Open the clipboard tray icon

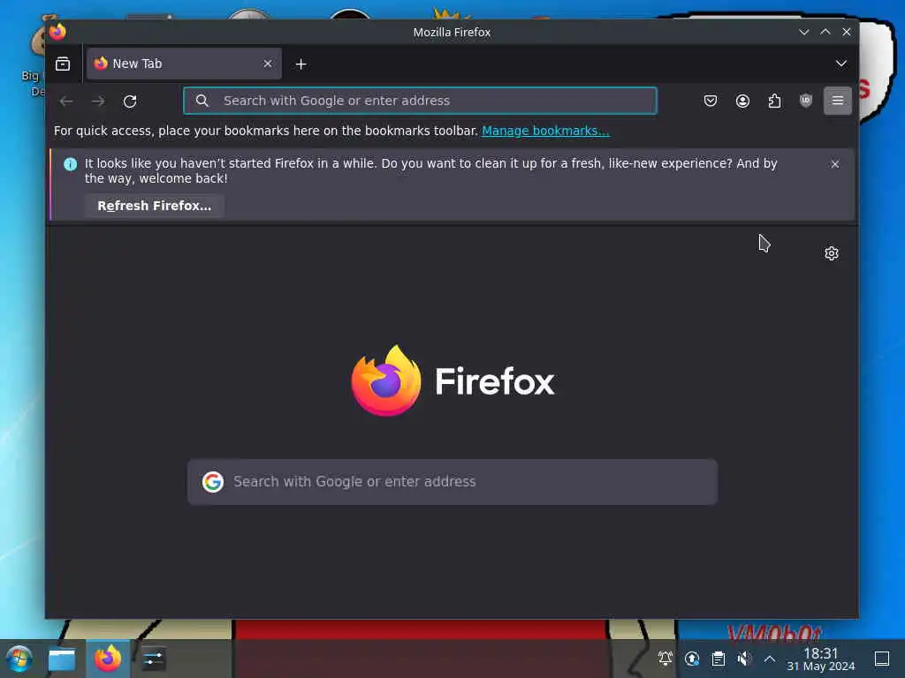coord(718,659)
